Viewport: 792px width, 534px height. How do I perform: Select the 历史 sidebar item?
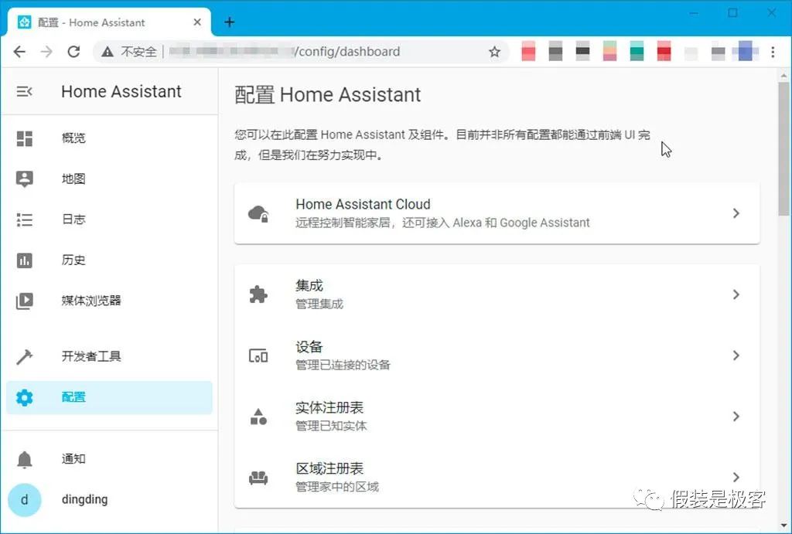[109, 260]
